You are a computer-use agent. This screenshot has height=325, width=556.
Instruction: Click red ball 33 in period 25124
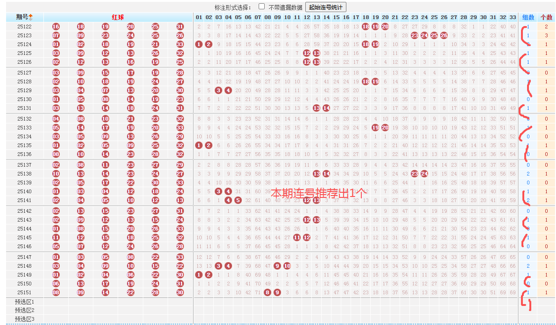[x=180, y=44]
